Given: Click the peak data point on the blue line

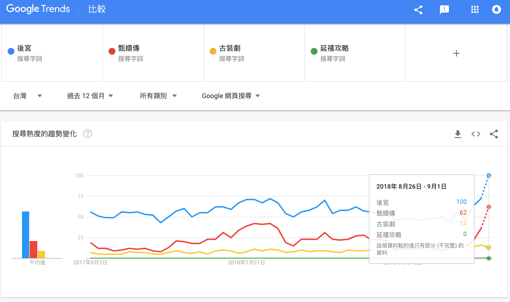Looking at the screenshot, I should click(x=488, y=176).
